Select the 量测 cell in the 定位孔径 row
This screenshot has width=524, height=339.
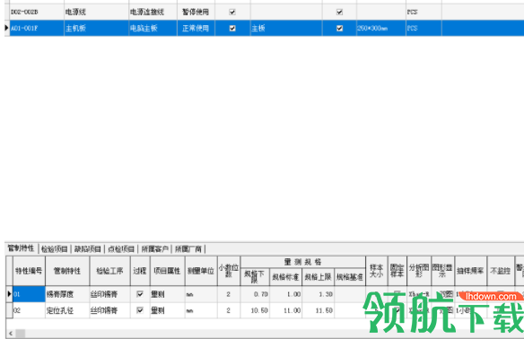pyautogui.click(x=167, y=310)
